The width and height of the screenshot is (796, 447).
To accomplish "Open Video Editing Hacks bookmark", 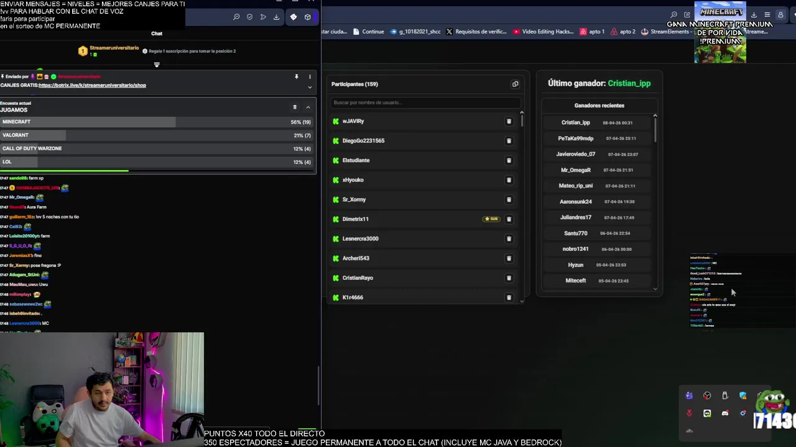I will [543, 32].
